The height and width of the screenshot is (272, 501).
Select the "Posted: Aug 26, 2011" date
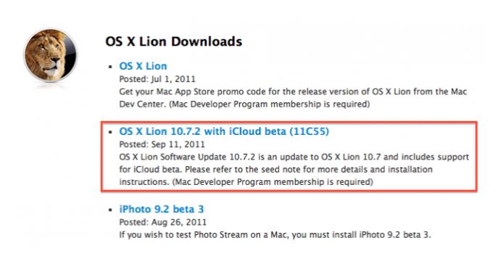point(162,222)
